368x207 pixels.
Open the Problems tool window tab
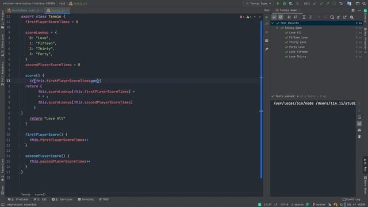[18, 200]
